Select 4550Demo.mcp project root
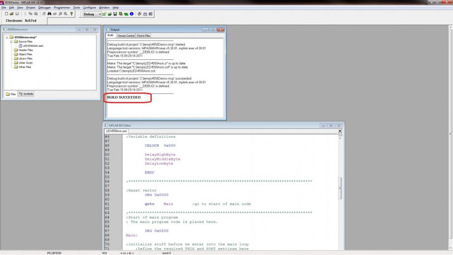This screenshot has width=453, height=255. [x=23, y=37]
